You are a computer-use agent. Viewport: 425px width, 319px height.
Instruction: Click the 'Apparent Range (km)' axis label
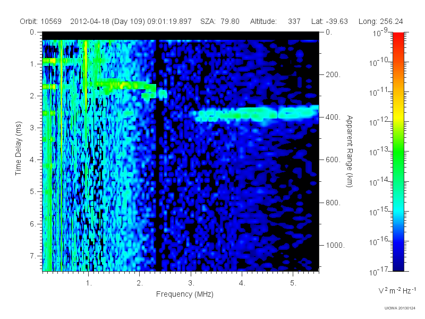pos(350,151)
